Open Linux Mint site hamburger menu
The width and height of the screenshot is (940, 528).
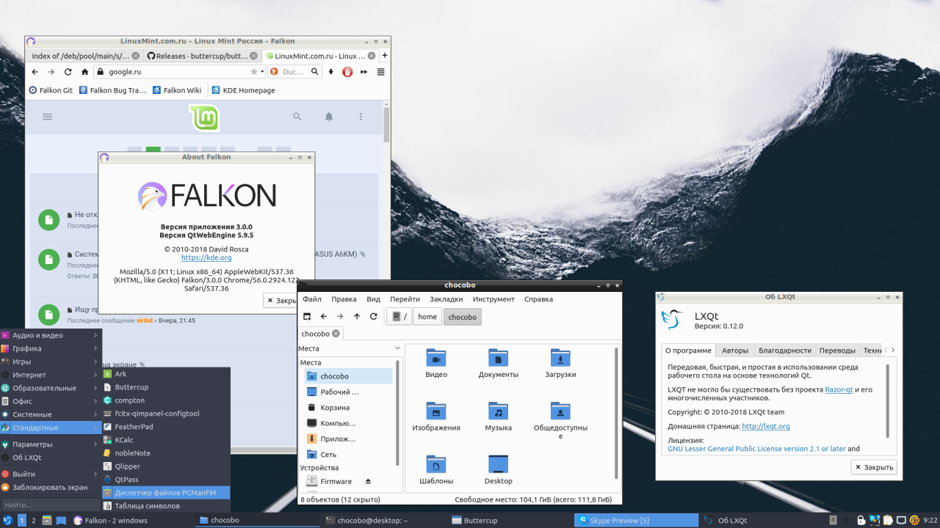pos(48,117)
